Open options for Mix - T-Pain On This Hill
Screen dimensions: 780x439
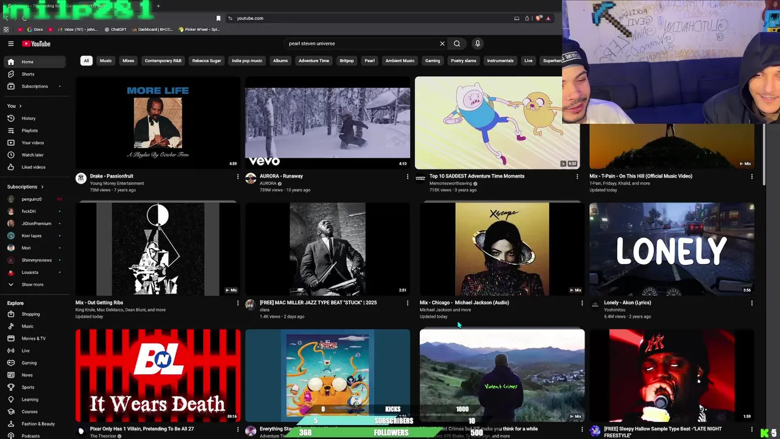(x=751, y=176)
